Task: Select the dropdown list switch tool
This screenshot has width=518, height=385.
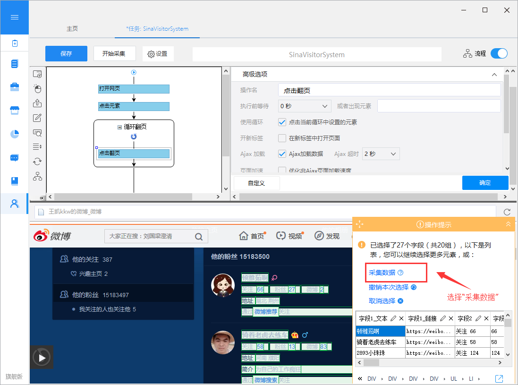Action: (37, 147)
